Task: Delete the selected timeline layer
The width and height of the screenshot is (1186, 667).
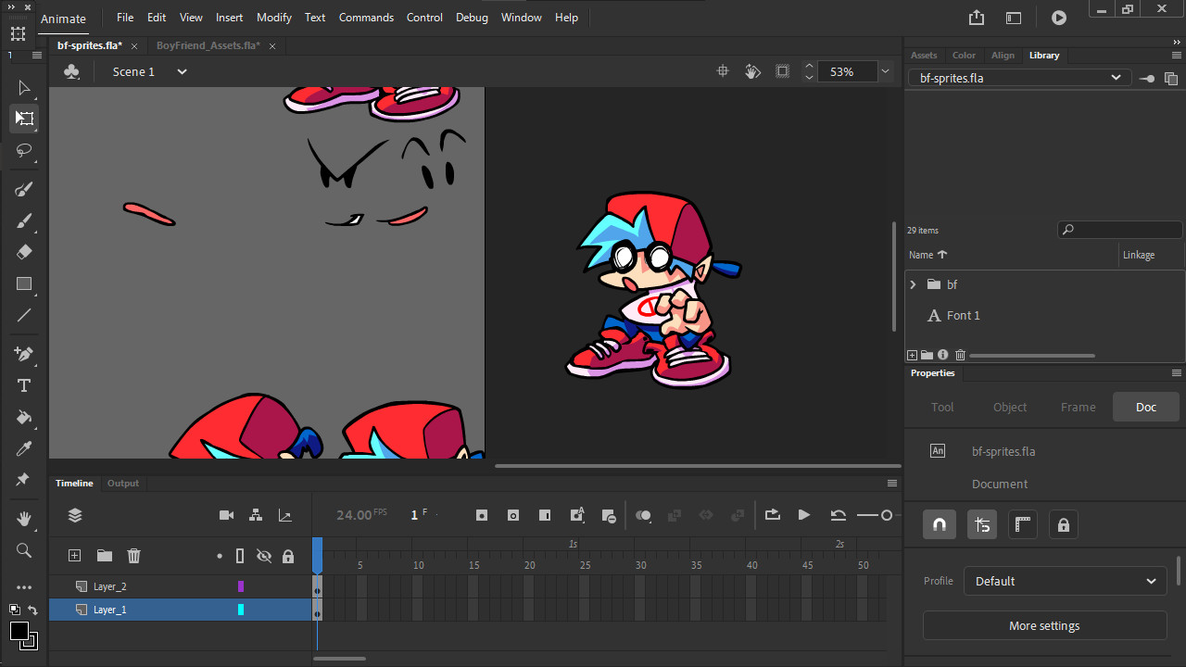Action: pyautogui.click(x=134, y=556)
